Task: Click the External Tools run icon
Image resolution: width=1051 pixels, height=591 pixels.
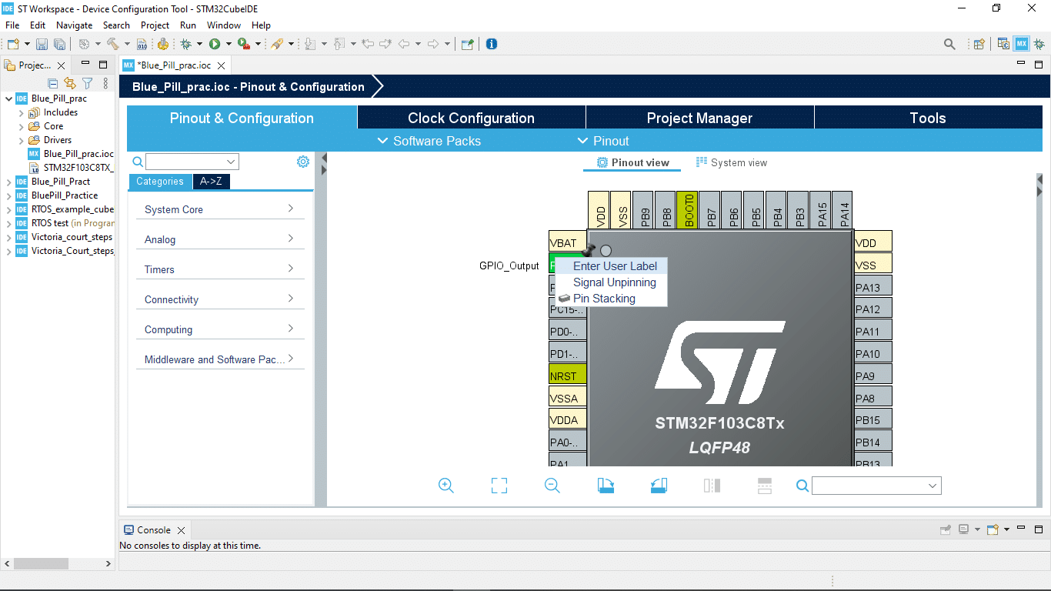Action: (243, 44)
